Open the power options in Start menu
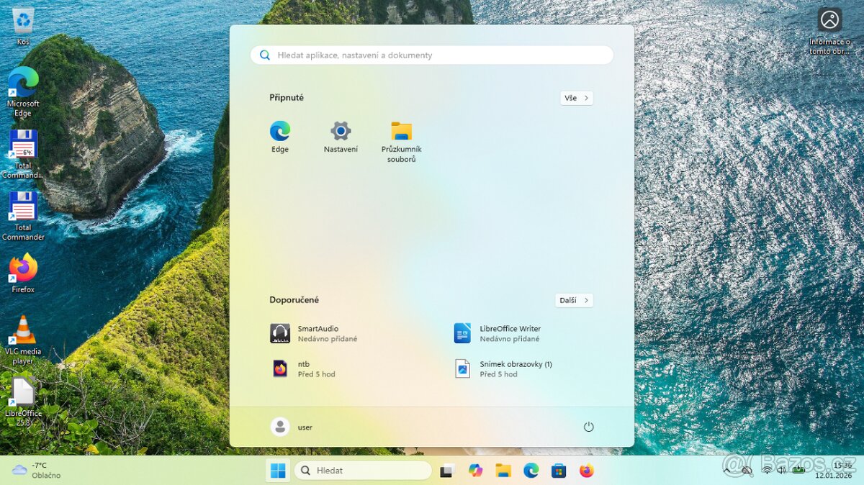This screenshot has width=864, height=485. 588,426
